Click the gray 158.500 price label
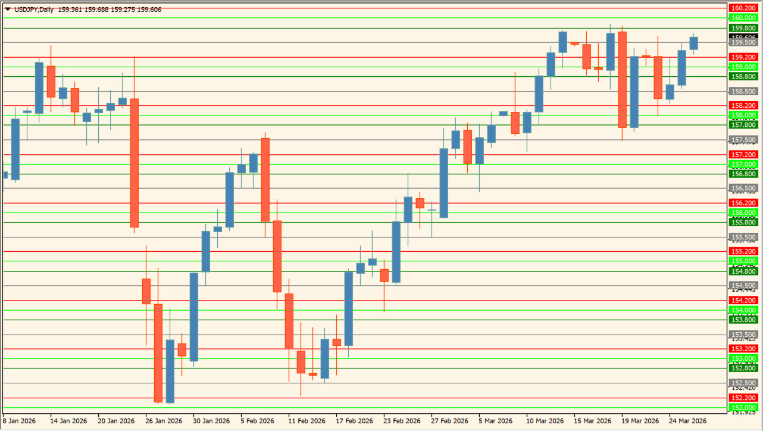Viewport: 763px width, 431px height. [743, 92]
